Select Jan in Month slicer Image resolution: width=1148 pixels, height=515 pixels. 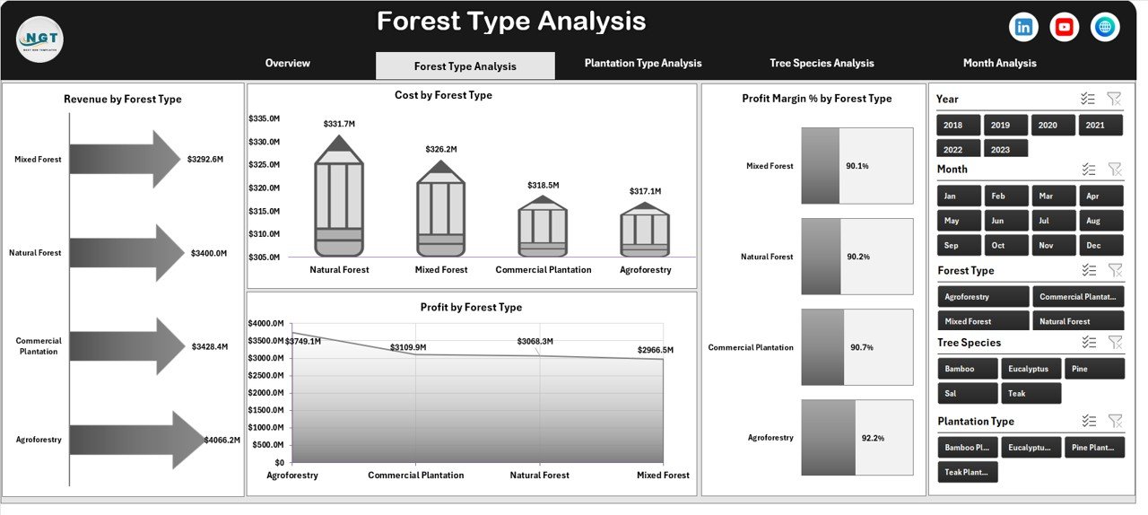(959, 196)
